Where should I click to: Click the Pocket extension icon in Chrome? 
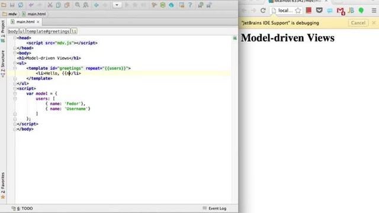coord(319,10)
